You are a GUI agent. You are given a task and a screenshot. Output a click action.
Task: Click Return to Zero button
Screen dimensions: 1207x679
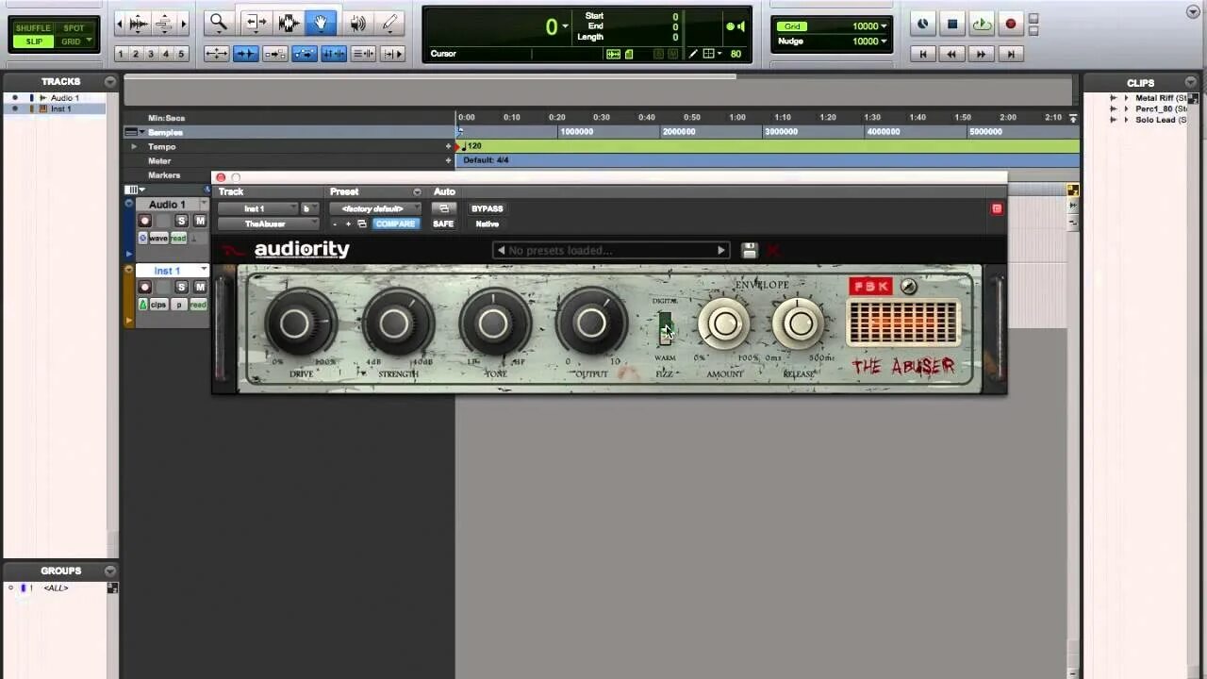pos(923,55)
